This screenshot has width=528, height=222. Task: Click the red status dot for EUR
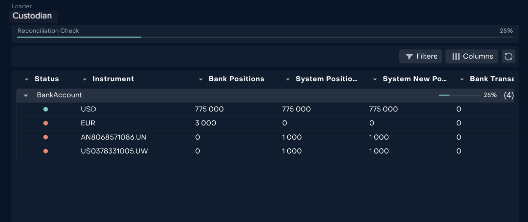pyautogui.click(x=46, y=123)
